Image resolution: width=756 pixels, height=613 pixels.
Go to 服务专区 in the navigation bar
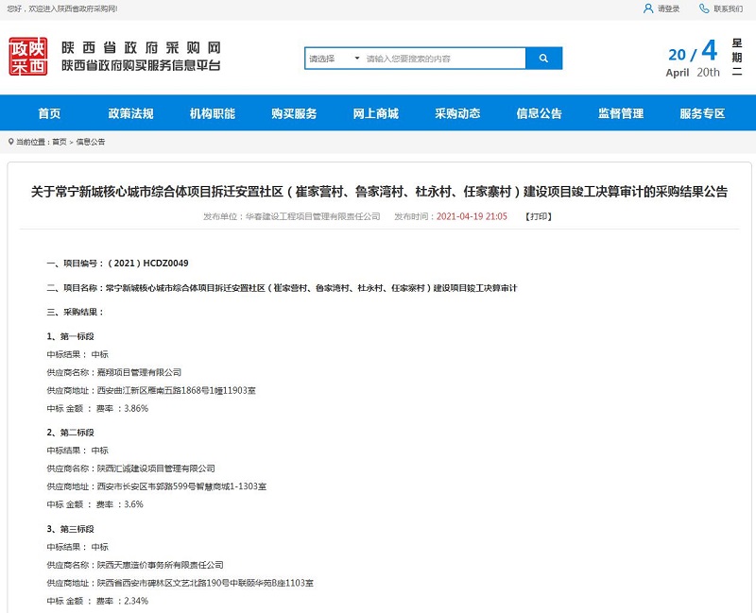pyautogui.click(x=702, y=113)
